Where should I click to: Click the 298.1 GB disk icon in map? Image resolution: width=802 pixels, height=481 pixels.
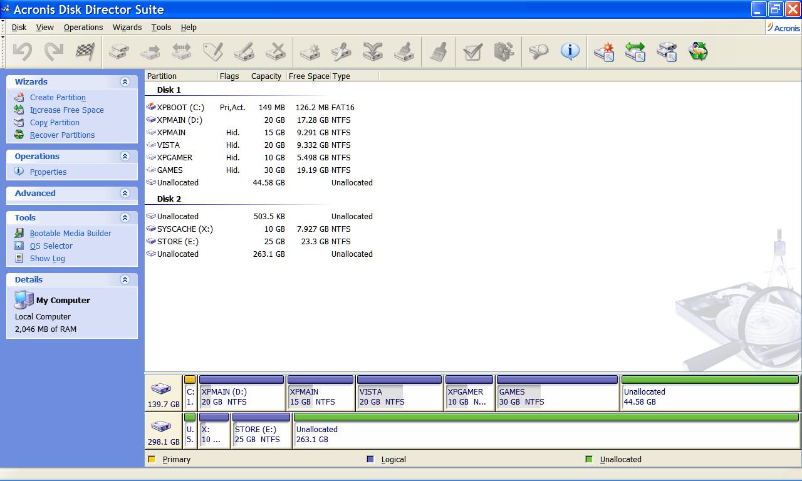(x=161, y=427)
